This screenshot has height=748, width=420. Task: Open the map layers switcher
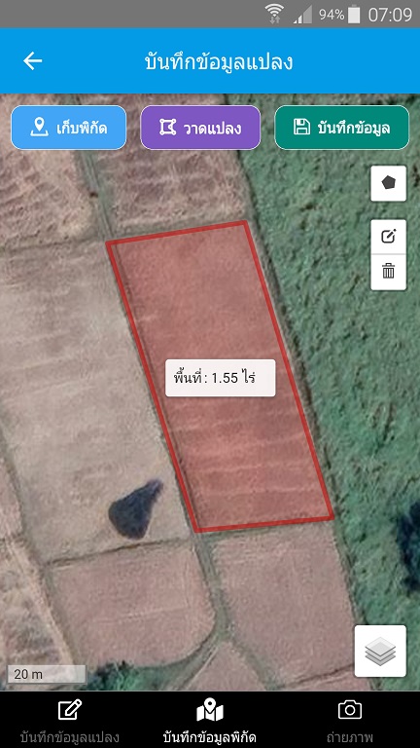pos(380,652)
